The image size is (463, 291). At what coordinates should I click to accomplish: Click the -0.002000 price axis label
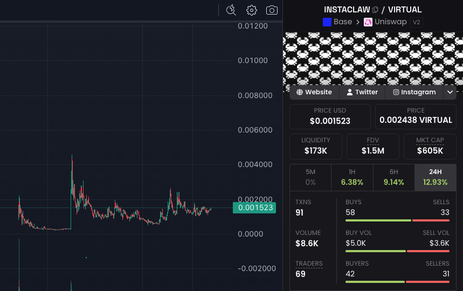tap(257, 268)
